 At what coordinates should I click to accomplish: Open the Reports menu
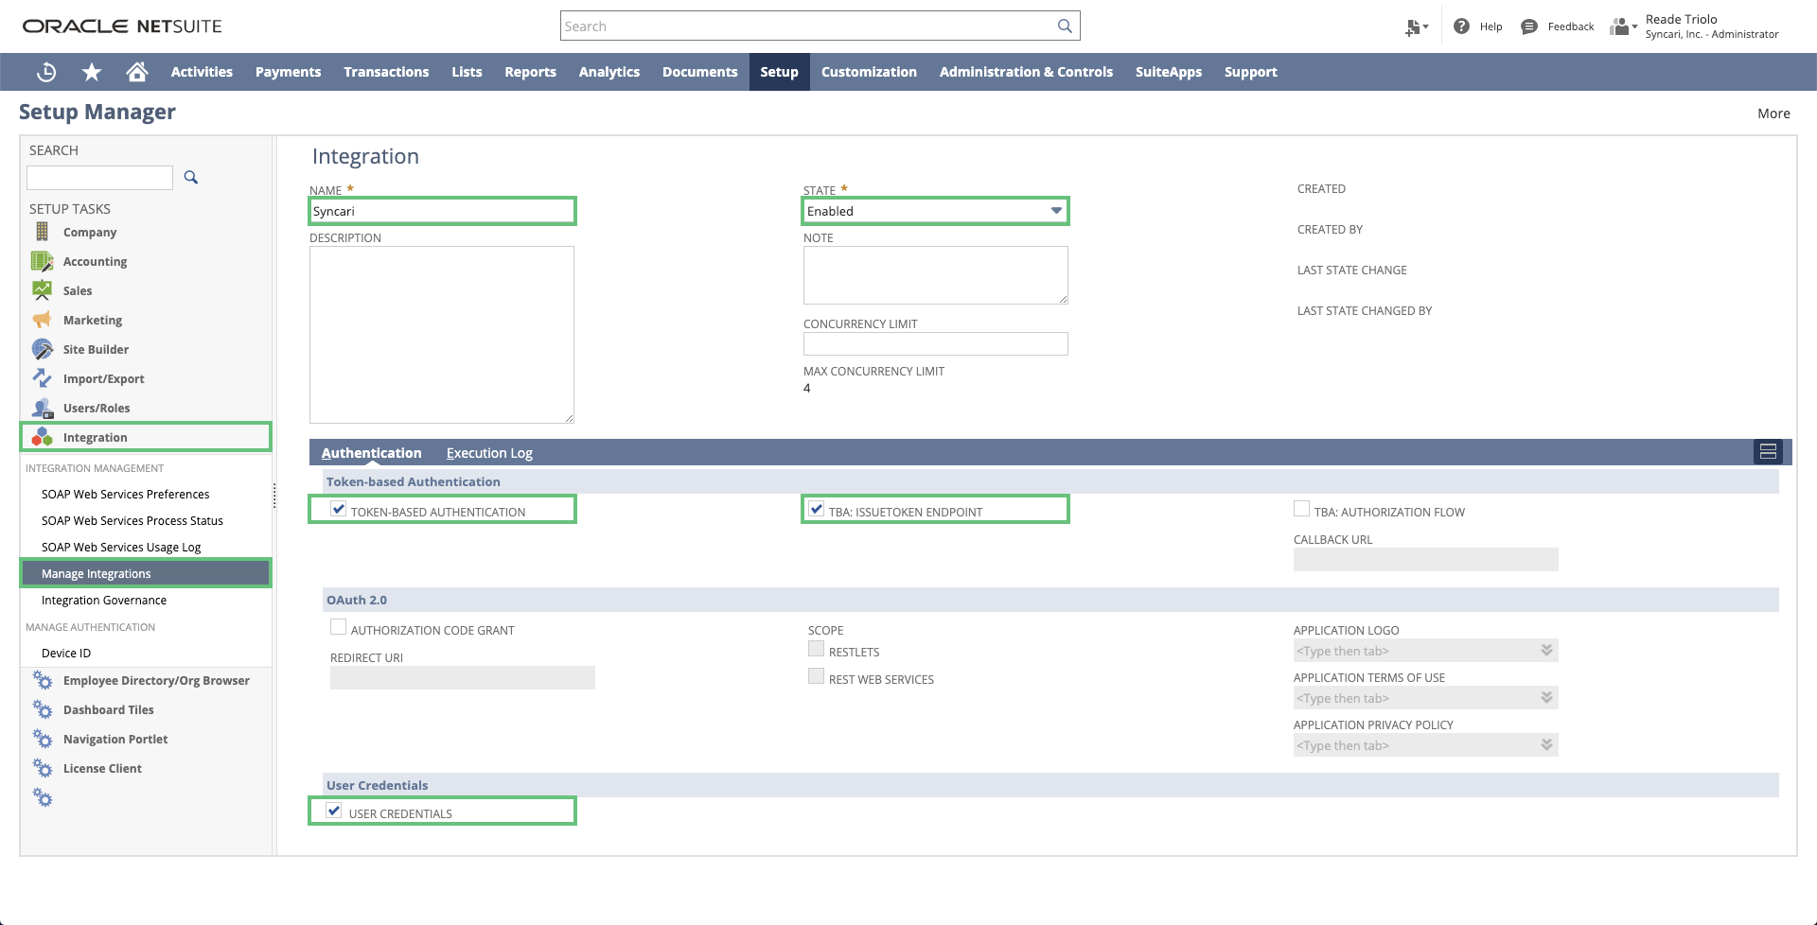tap(530, 72)
